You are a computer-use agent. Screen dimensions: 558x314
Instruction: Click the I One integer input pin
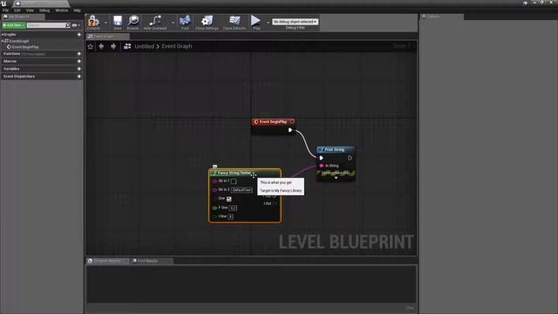pyautogui.click(x=214, y=216)
